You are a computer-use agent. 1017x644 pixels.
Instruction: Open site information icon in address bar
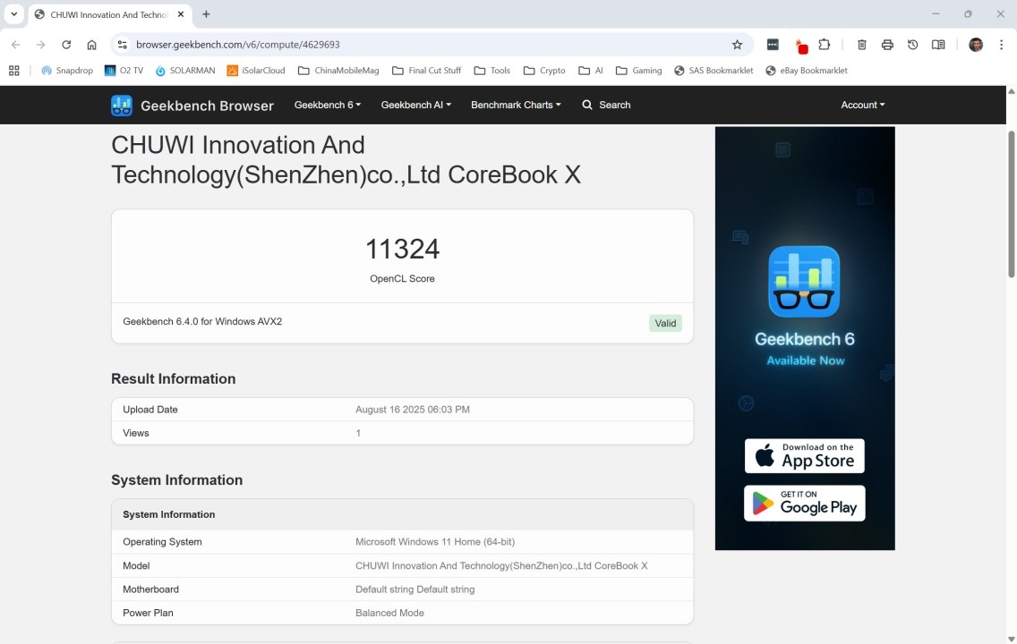tap(122, 45)
